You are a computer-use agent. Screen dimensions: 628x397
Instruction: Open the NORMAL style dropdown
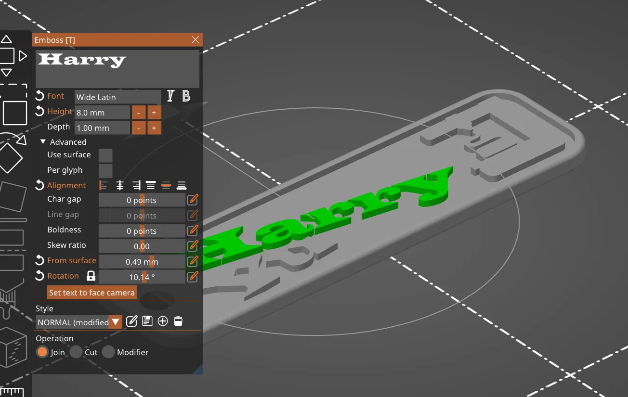116,322
